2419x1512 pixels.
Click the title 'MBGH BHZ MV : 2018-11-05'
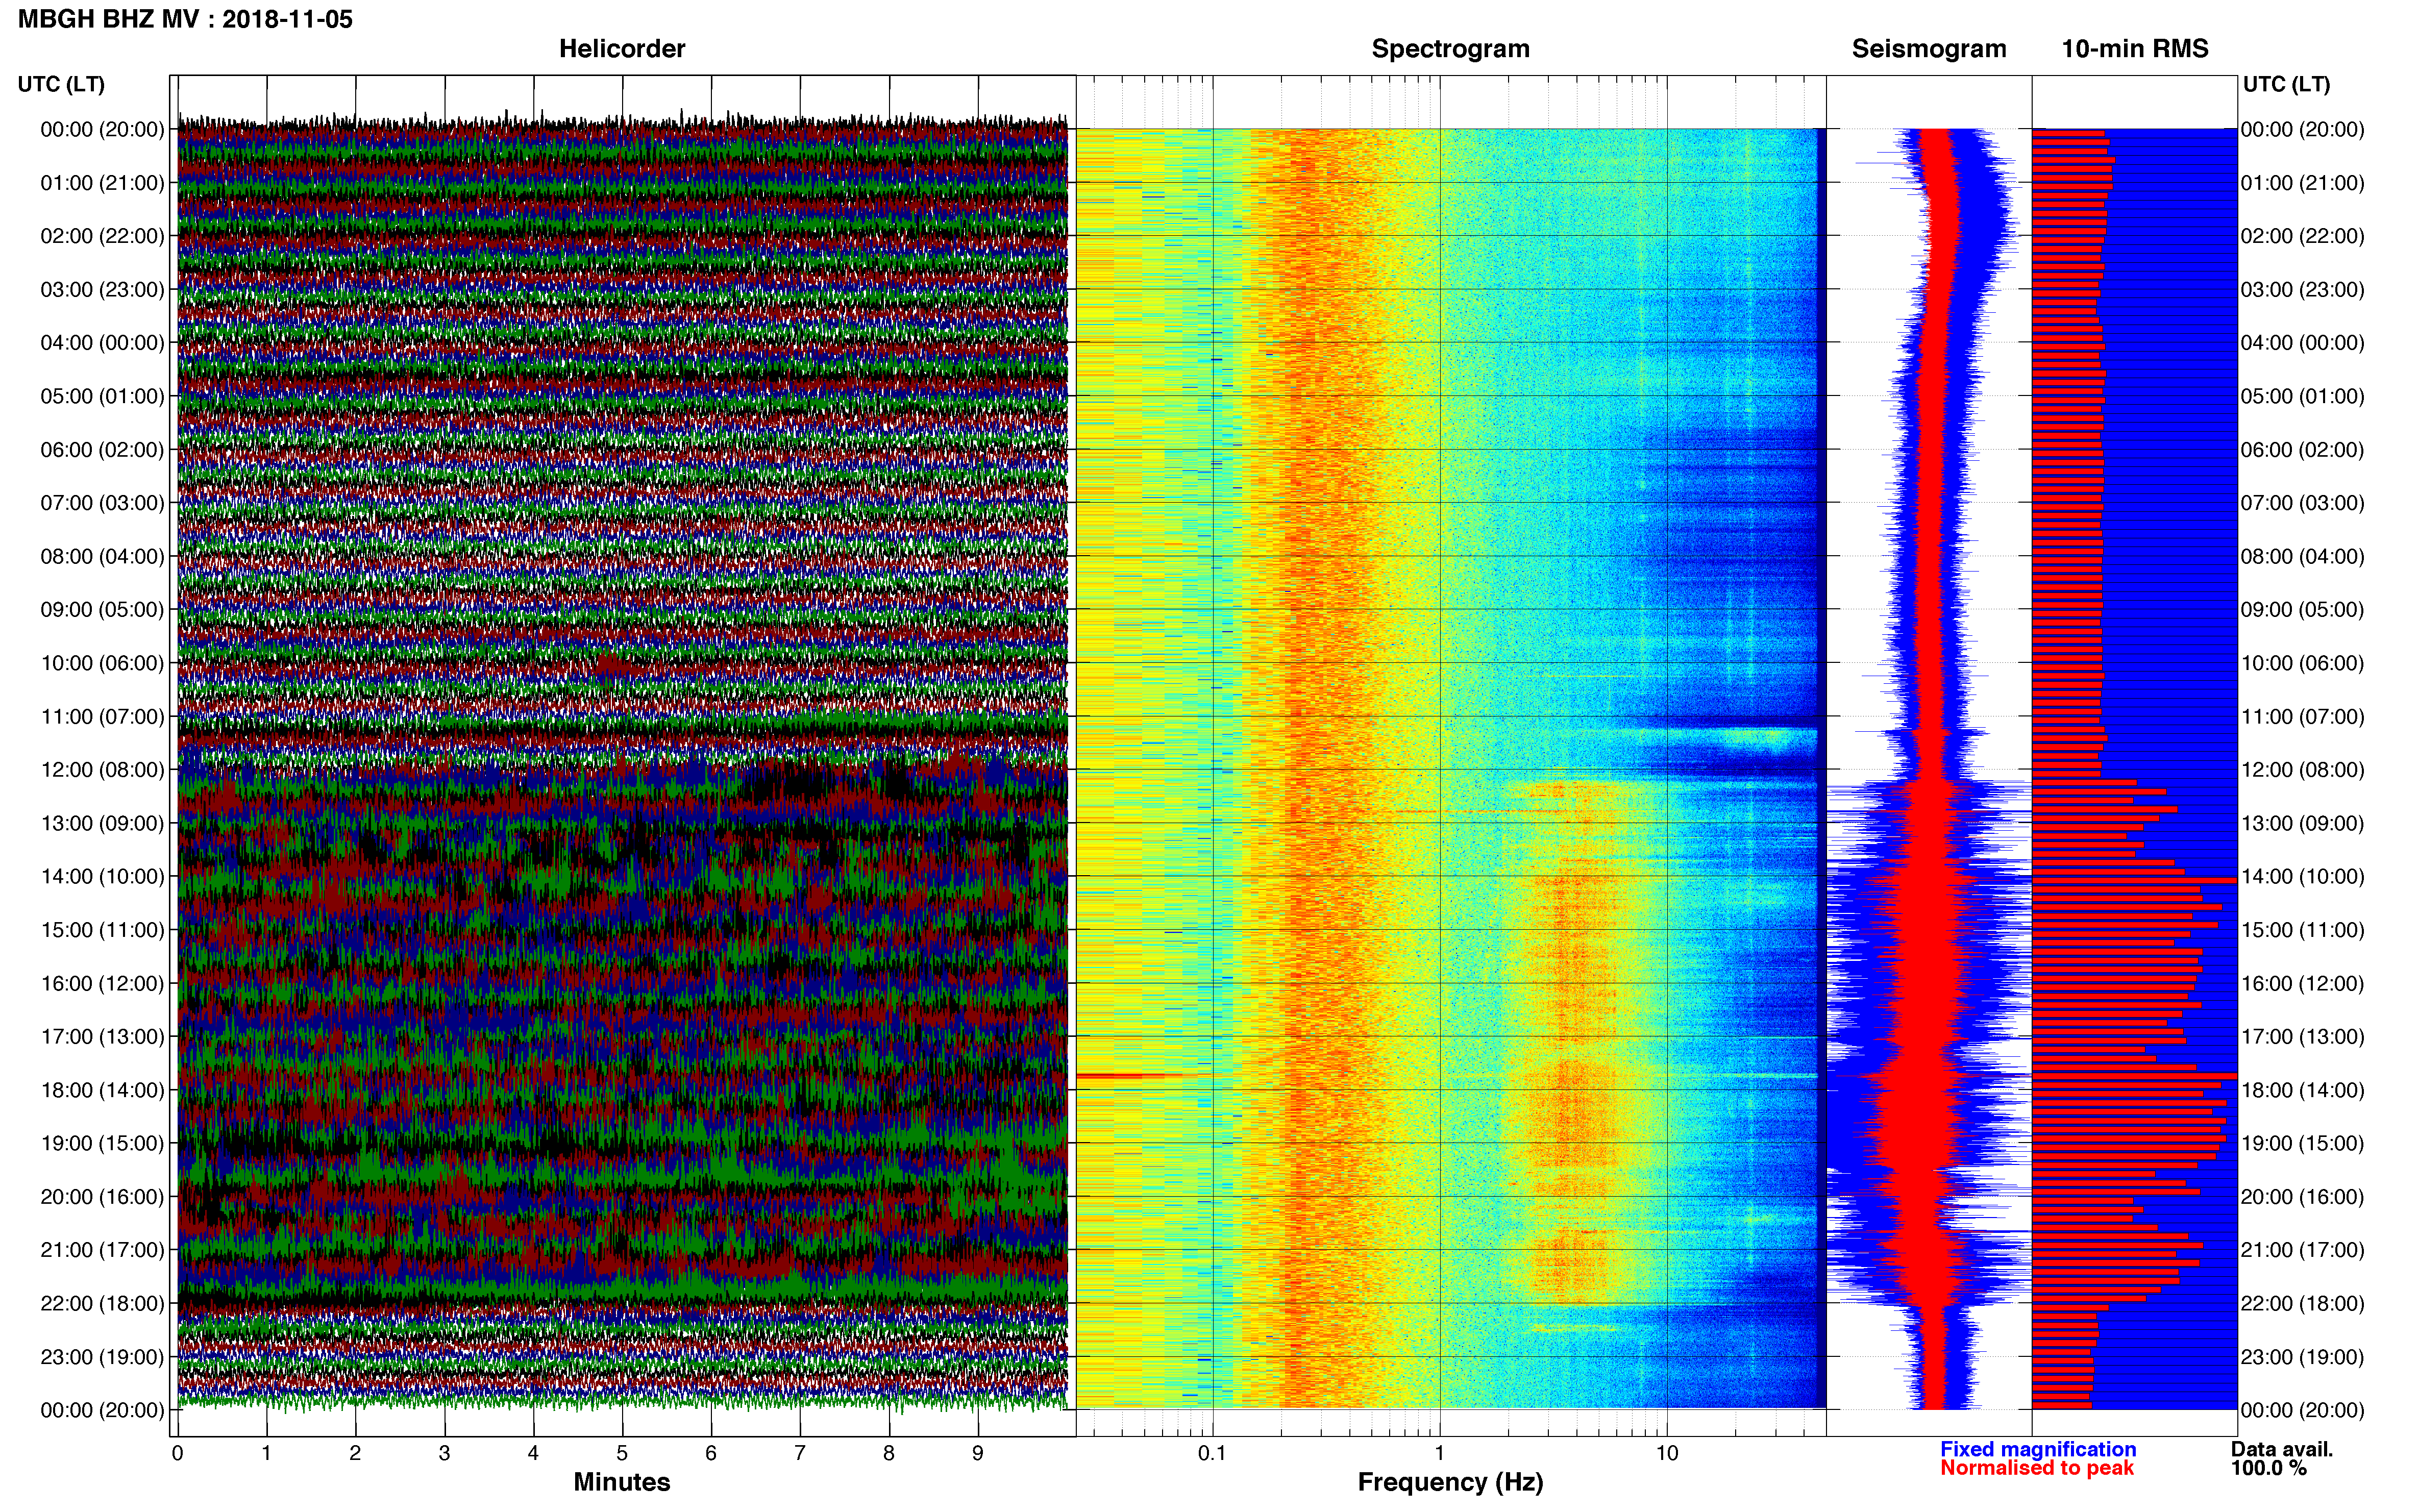tap(185, 19)
